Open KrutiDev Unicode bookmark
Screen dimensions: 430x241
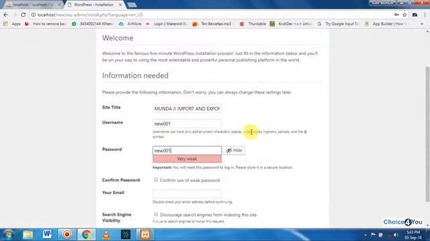click(291, 24)
